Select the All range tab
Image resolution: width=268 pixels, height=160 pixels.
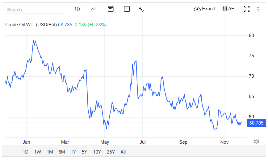click(123, 152)
